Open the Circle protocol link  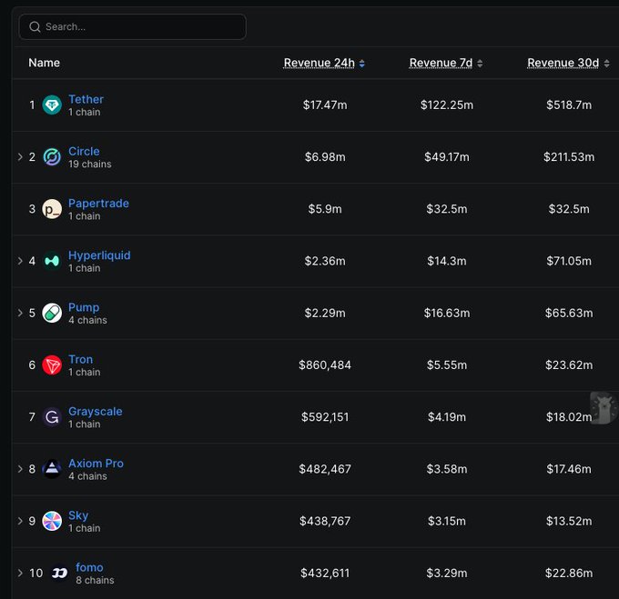click(x=84, y=151)
